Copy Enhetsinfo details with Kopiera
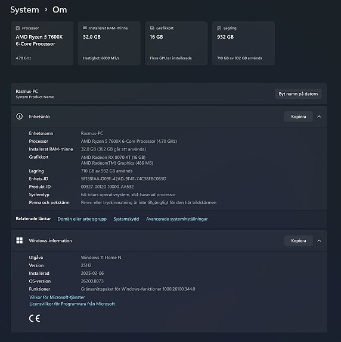The image size is (341, 342). pyautogui.click(x=298, y=117)
